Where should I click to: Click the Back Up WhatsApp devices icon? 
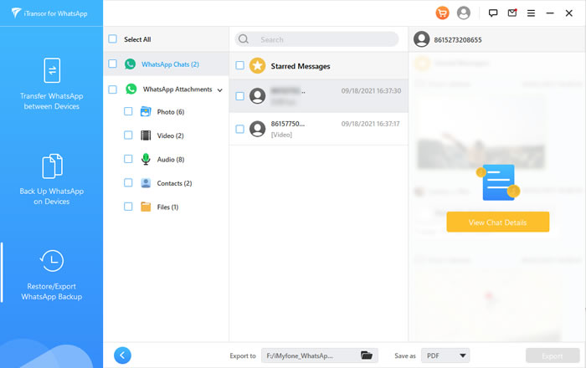tap(52, 166)
